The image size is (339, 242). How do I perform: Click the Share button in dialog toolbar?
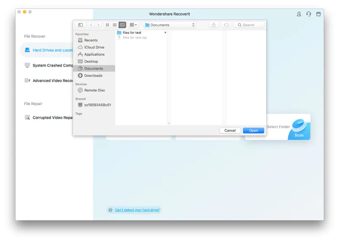[x=214, y=25]
